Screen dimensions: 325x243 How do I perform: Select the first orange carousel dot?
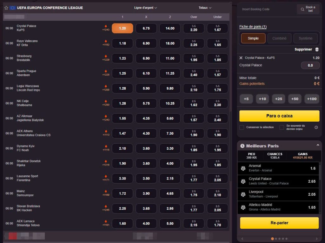point(272,239)
